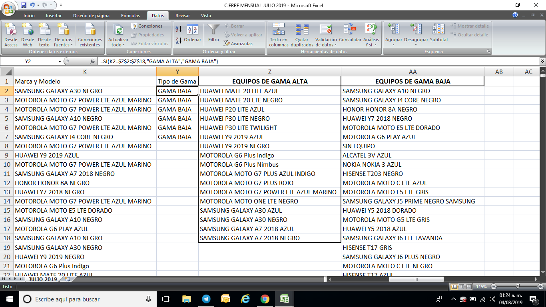Select cell SIN EQUIPO

(412, 146)
